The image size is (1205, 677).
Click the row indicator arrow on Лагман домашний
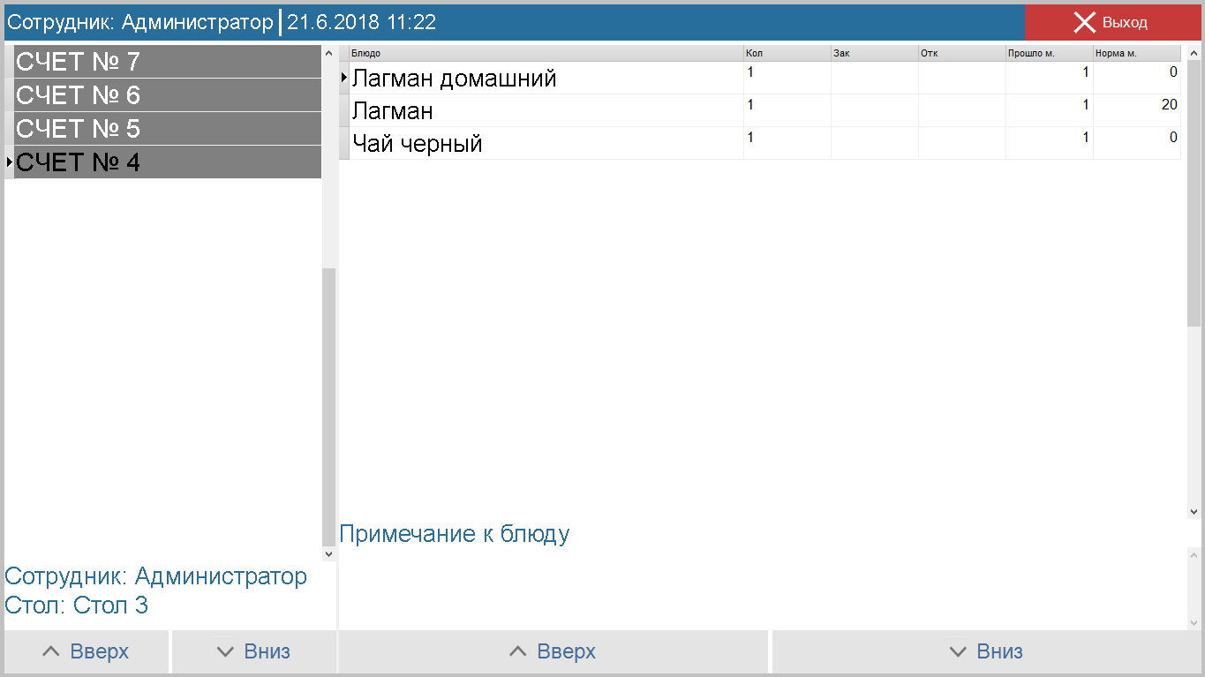(x=344, y=78)
